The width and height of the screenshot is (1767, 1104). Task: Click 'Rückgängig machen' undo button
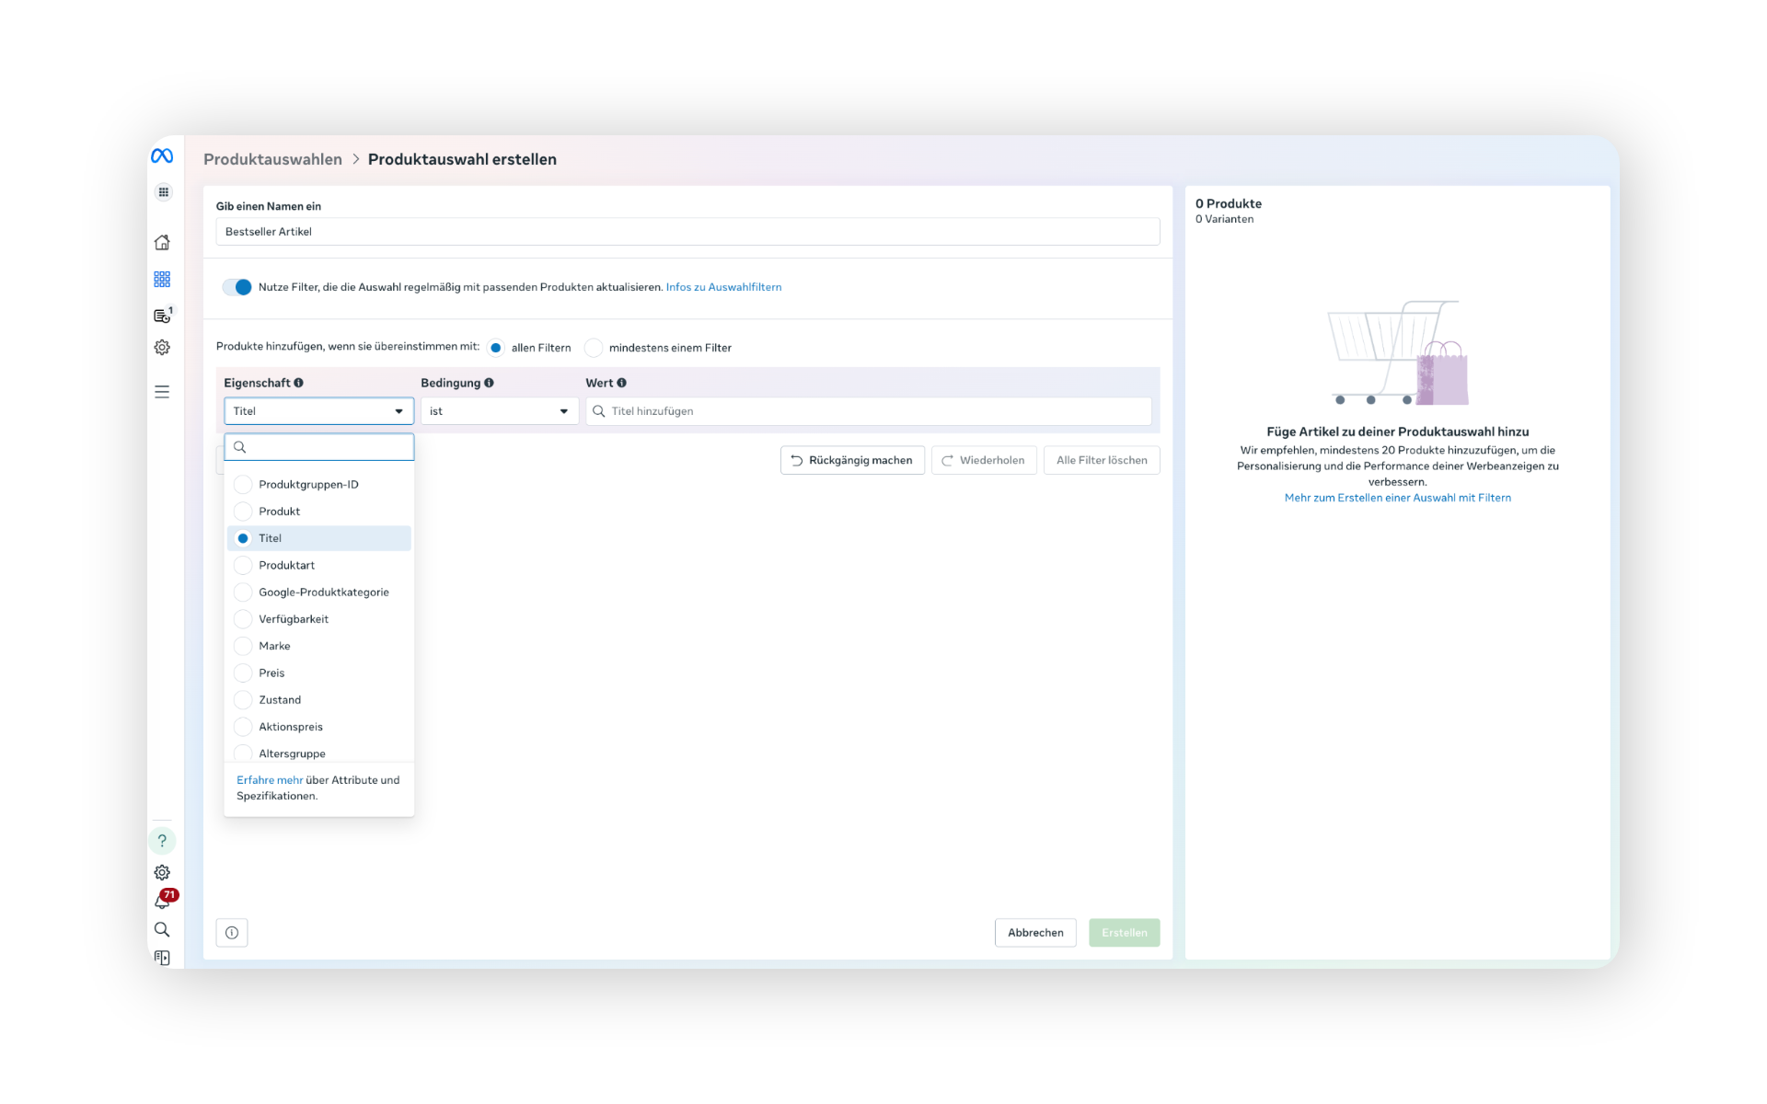tap(852, 460)
